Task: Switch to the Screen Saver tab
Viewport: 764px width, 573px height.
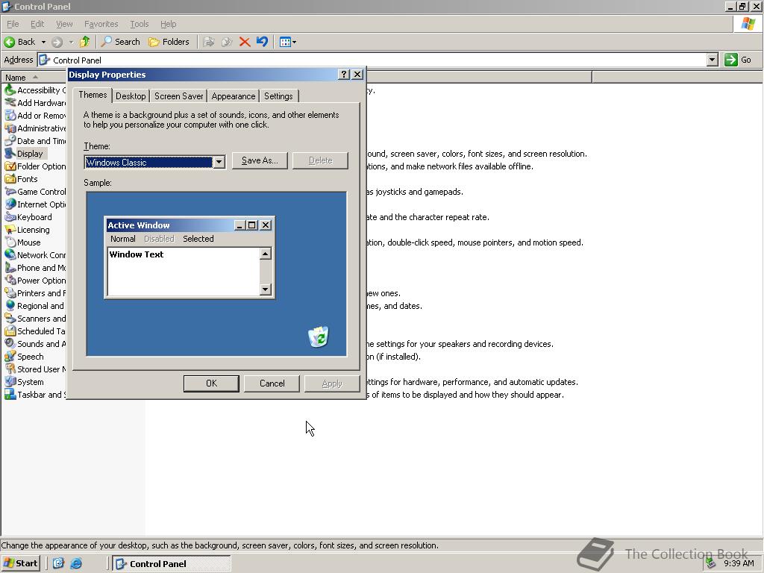Action: 179,96
